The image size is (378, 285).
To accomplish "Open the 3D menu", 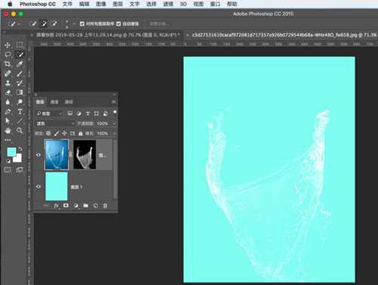I will pos(183,4).
